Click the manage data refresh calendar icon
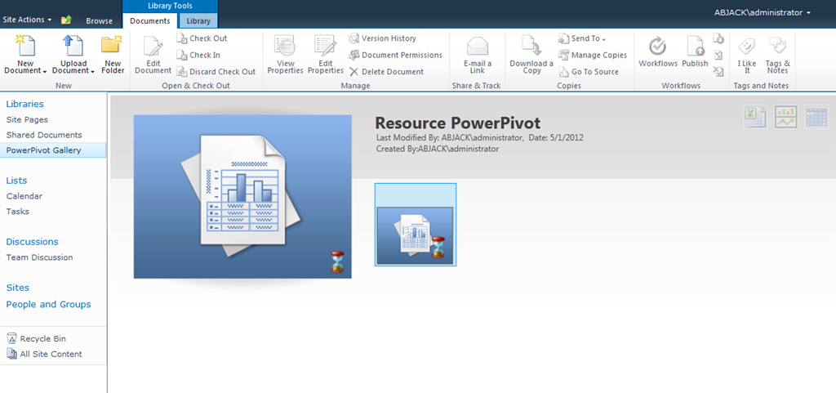Viewport: 836px width, 393px height. 816,116
